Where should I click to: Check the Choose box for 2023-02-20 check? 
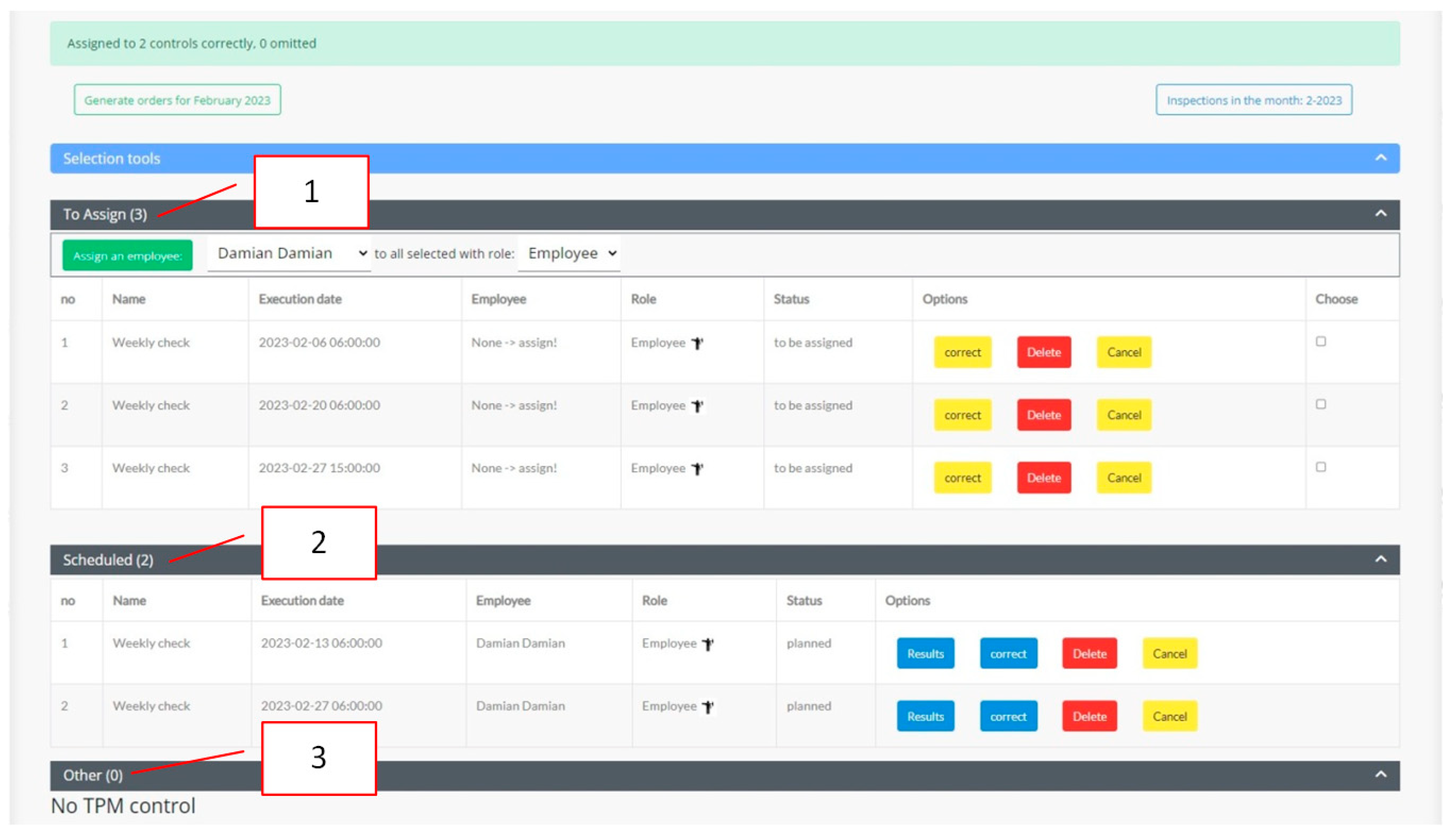coord(1320,405)
